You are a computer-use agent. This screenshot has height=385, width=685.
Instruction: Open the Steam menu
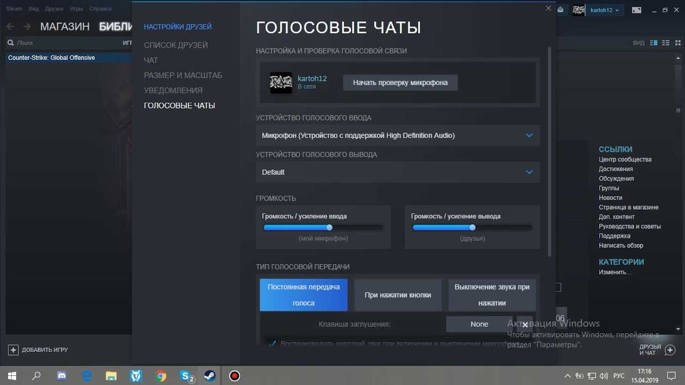pyautogui.click(x=14, y=9)
